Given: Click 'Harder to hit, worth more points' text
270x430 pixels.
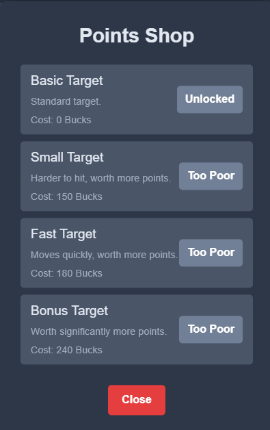Looking at the screenshot, I should click(100, 178).
